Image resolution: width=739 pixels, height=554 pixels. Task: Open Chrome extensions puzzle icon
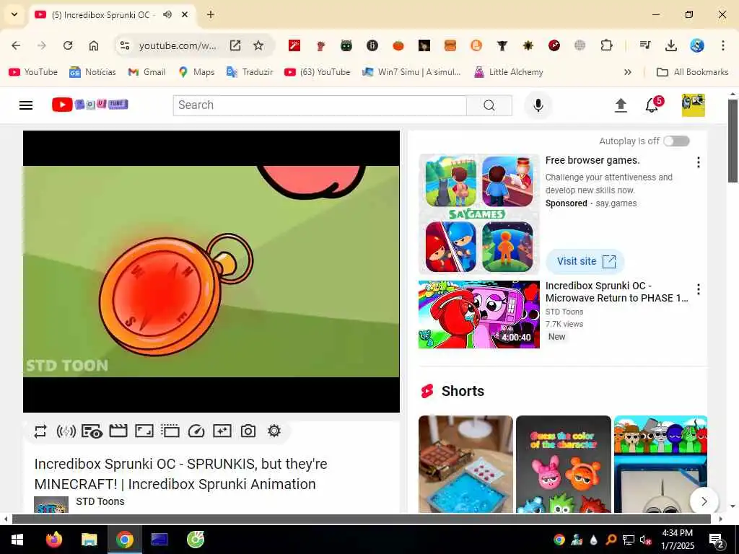click(606, 45)
